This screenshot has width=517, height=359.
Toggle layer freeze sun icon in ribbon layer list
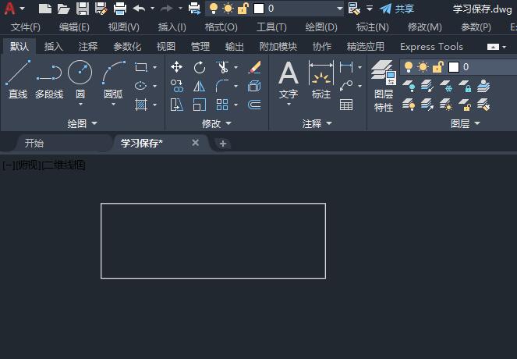tap(423, 67)
